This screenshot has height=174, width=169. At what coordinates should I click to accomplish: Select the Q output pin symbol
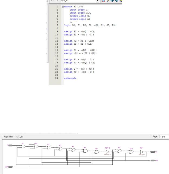click(153, 152)
